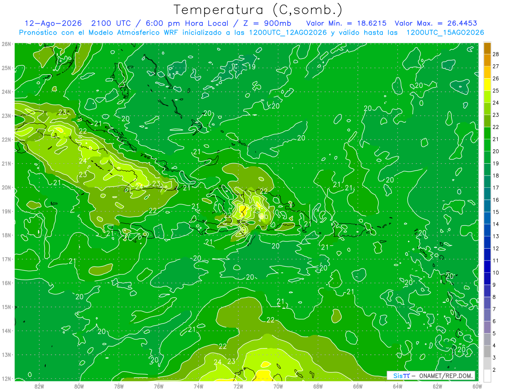This screenshot has height=392, width=507.
Task: Click the 82W longitude axis label
Action: coord(39,386)
